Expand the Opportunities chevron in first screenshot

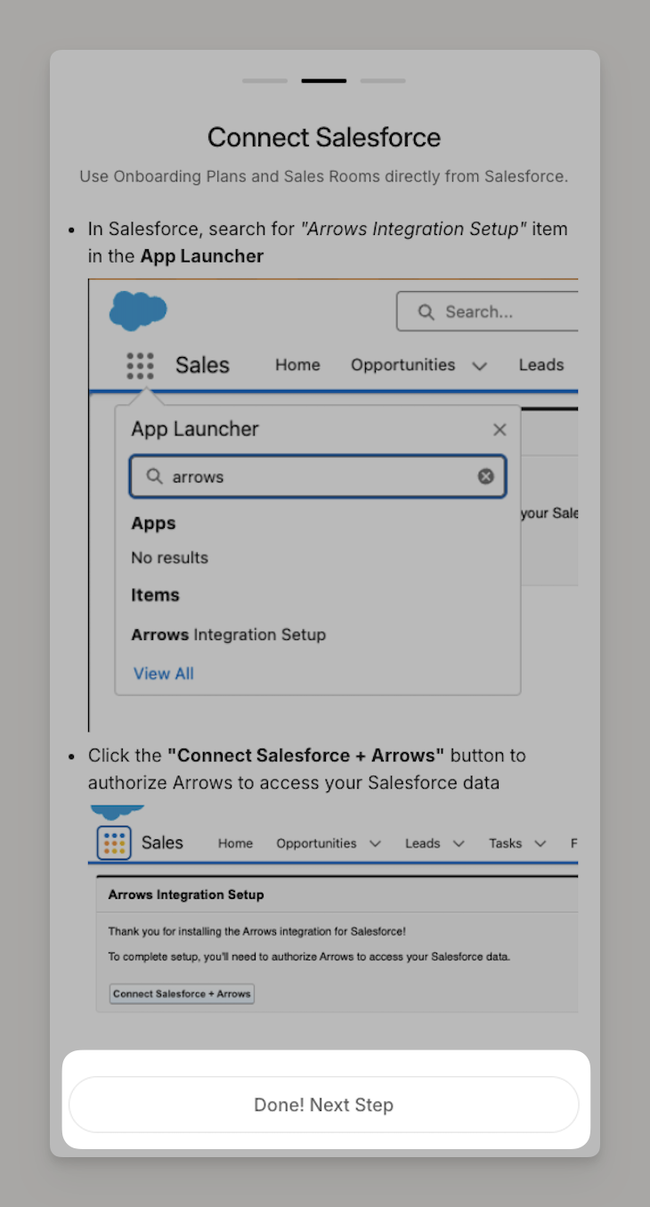point(479,366)
